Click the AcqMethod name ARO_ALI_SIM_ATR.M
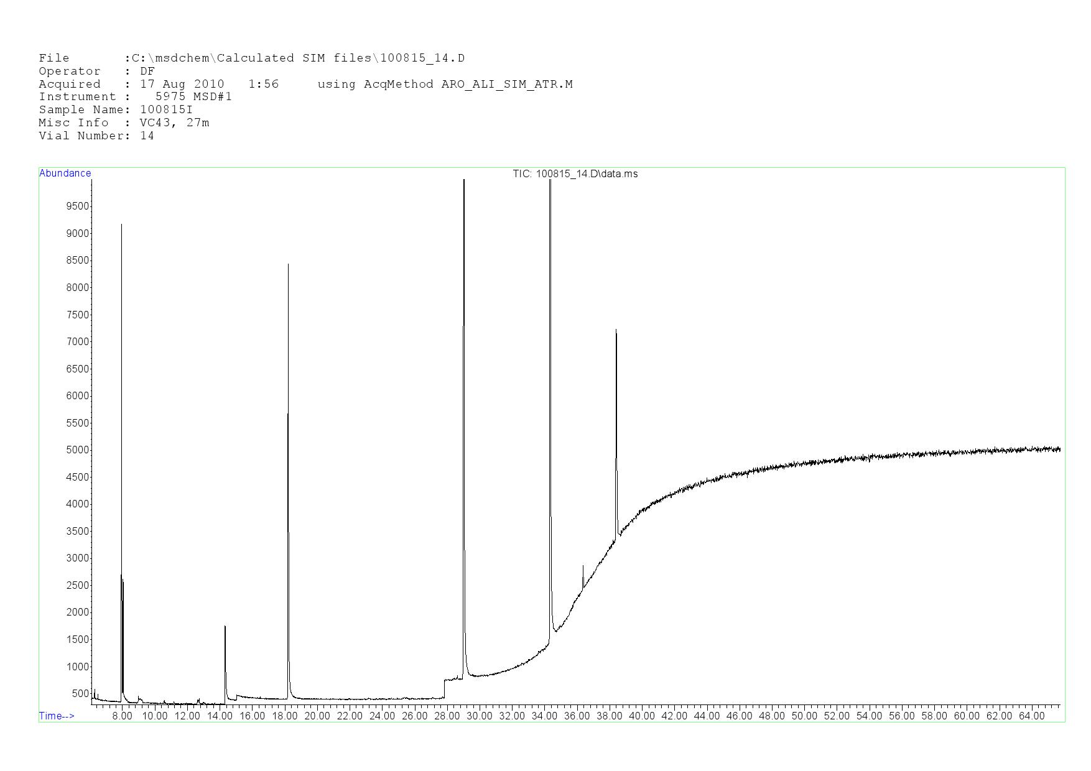This screenshot has height=771, width=1091. click(x=506, y=85)
